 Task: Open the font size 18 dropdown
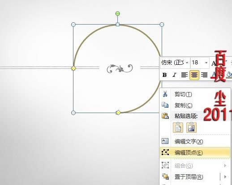(206, 63)
